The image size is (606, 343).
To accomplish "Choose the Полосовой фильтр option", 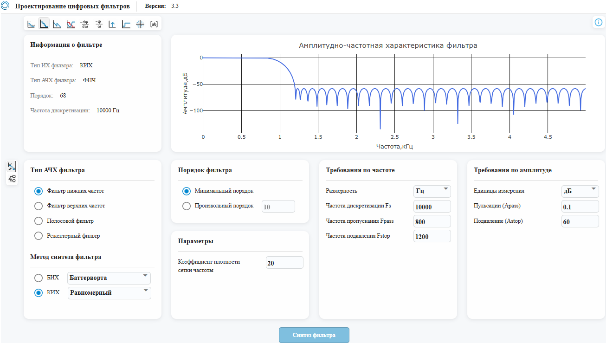I will [x=39, y=221].
